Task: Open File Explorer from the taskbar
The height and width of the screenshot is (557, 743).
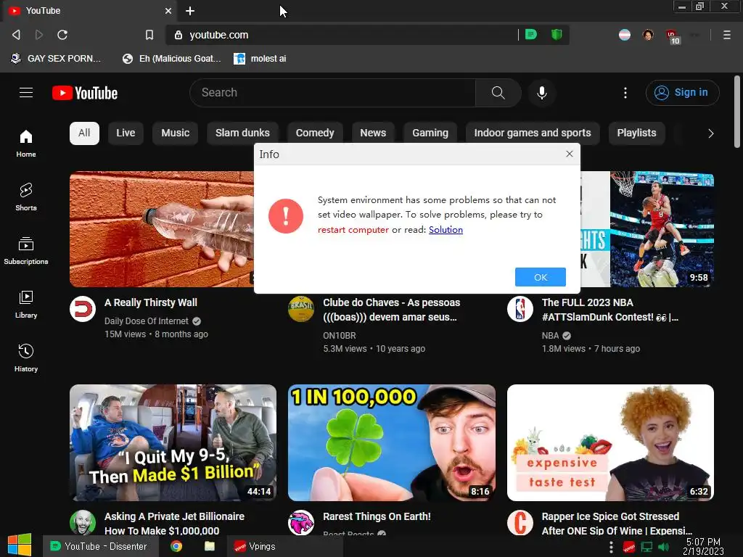Action: [x=210, y=546]
